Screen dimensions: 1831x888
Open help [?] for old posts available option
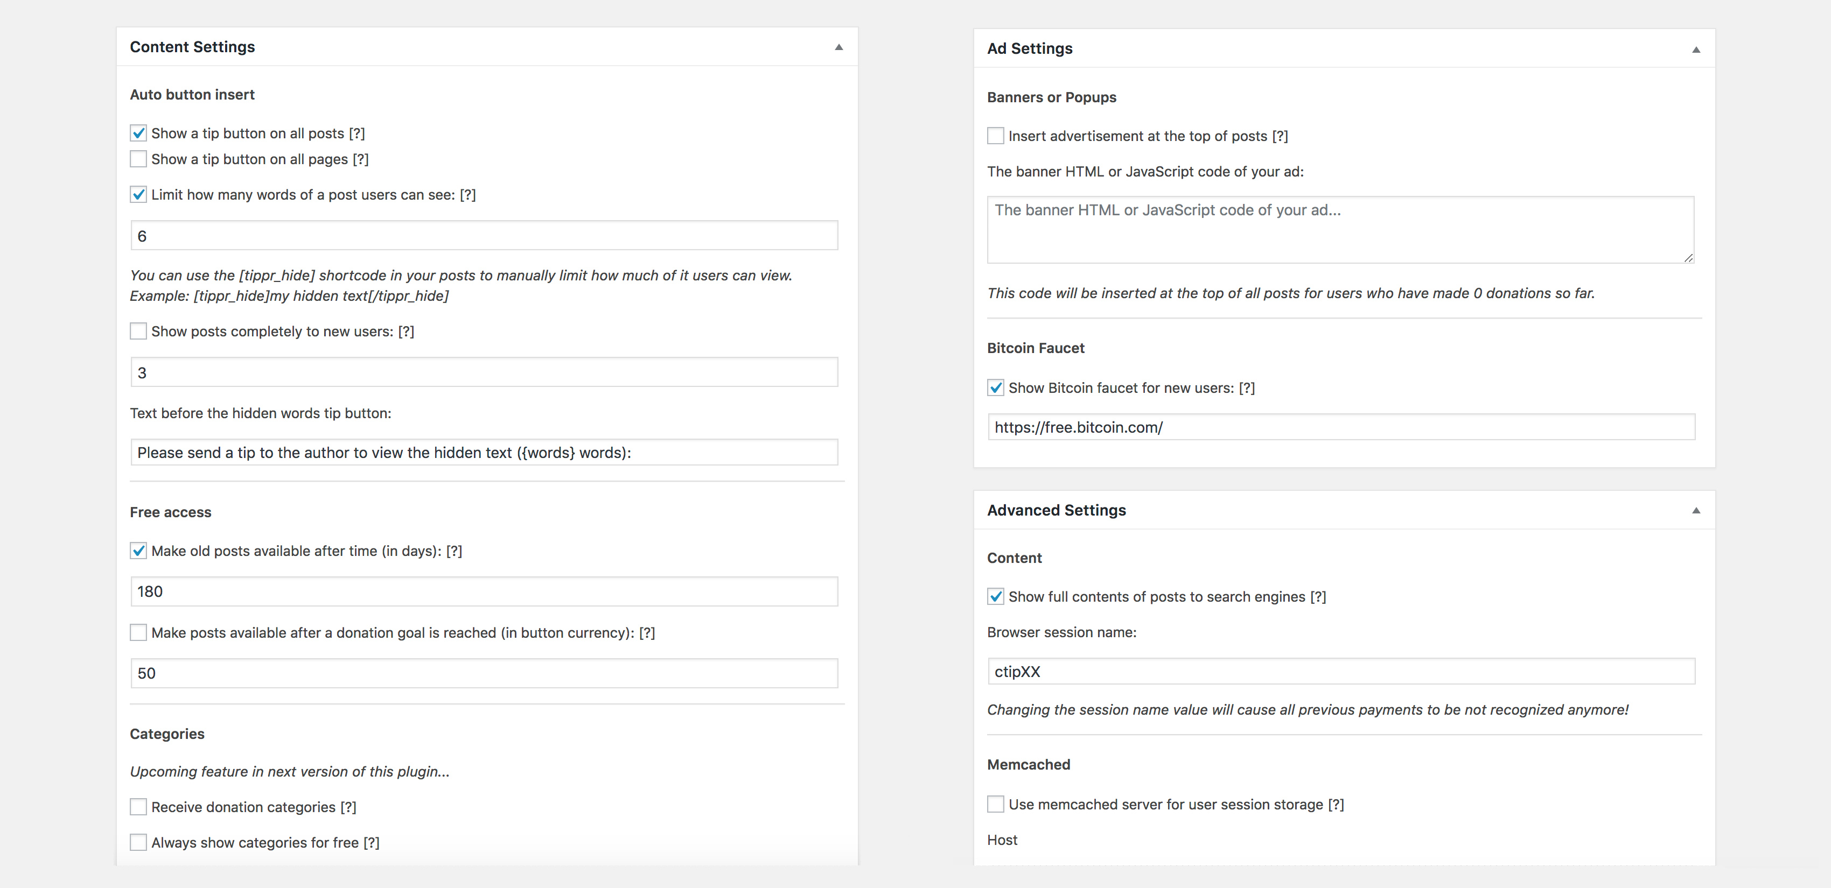pos(454,551)
